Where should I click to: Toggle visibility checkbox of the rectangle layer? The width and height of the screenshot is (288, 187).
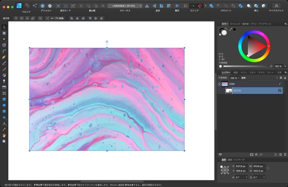click(280, 91)
